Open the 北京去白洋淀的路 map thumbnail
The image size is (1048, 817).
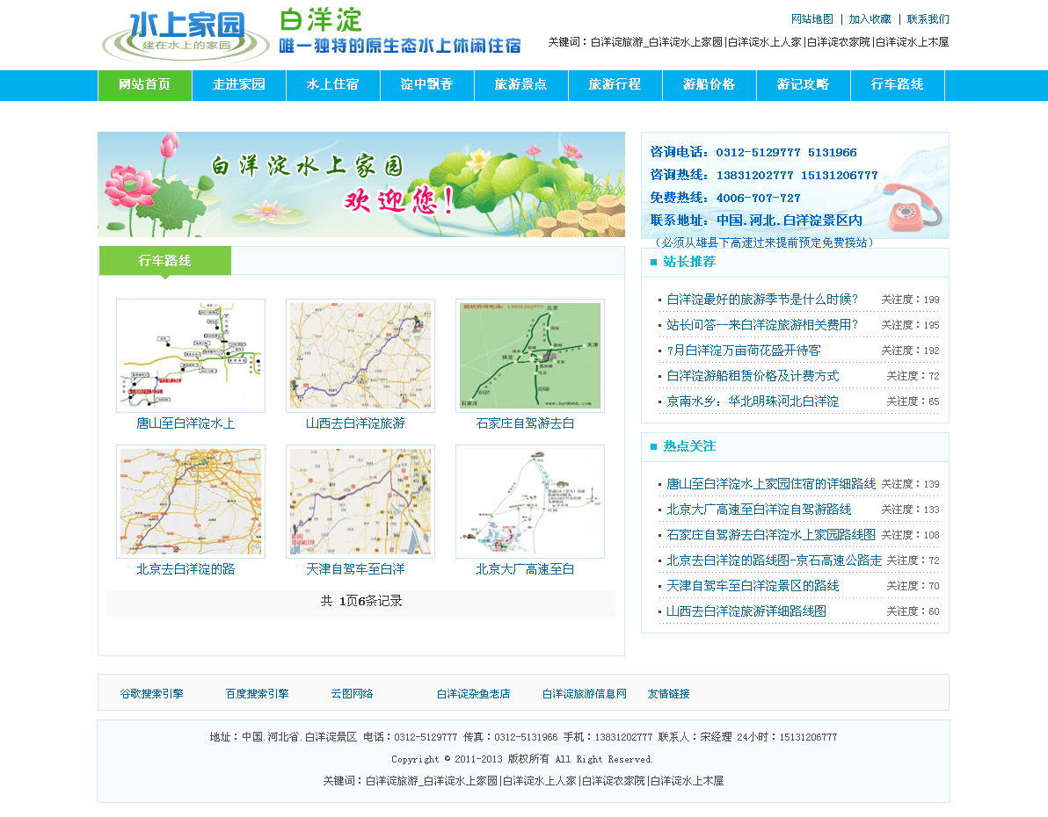(191, 502)
